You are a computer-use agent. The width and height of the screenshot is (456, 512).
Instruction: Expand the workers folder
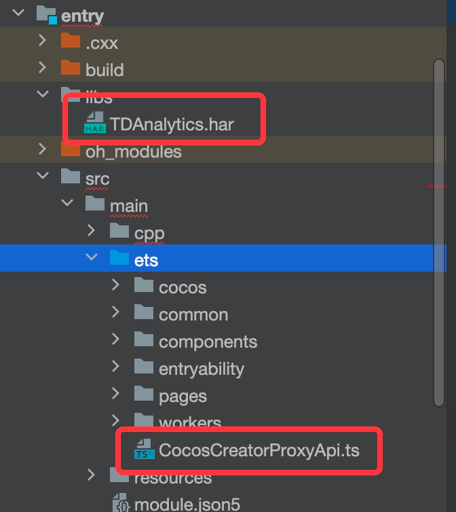[x=115, y=420]
